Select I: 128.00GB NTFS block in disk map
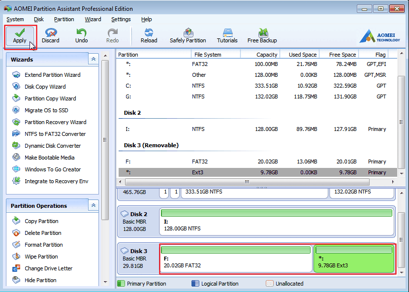Screen dimensions: 409x292 (277, 222)
